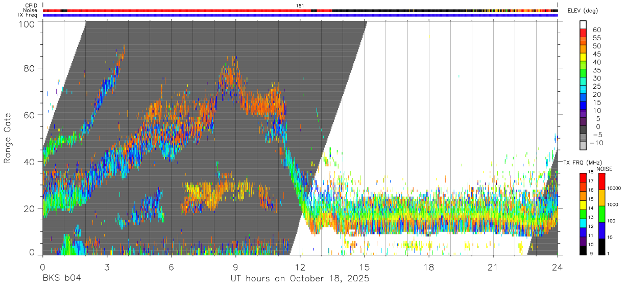Click the 55 label on the ELEV legend
Screen dimensions: 627x289
[597, 38]
